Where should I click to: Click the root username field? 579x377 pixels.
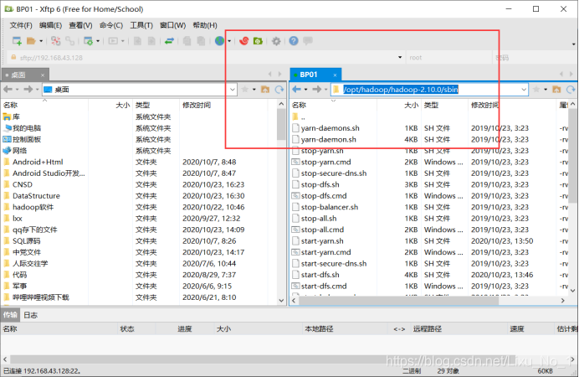coord(449,58)
